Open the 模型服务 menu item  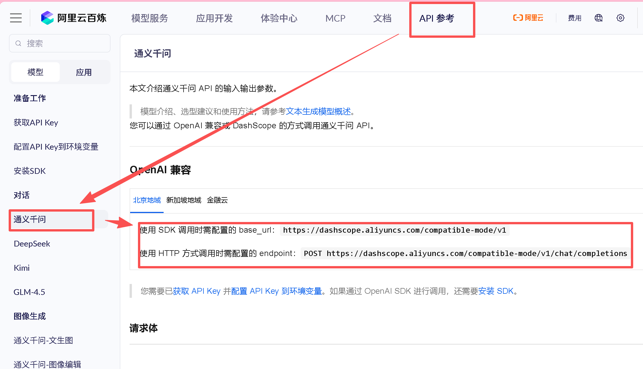click(149, 18)
